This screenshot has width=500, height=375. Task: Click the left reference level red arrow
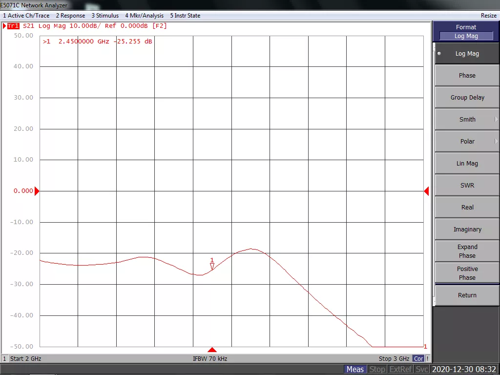(37, 191)
